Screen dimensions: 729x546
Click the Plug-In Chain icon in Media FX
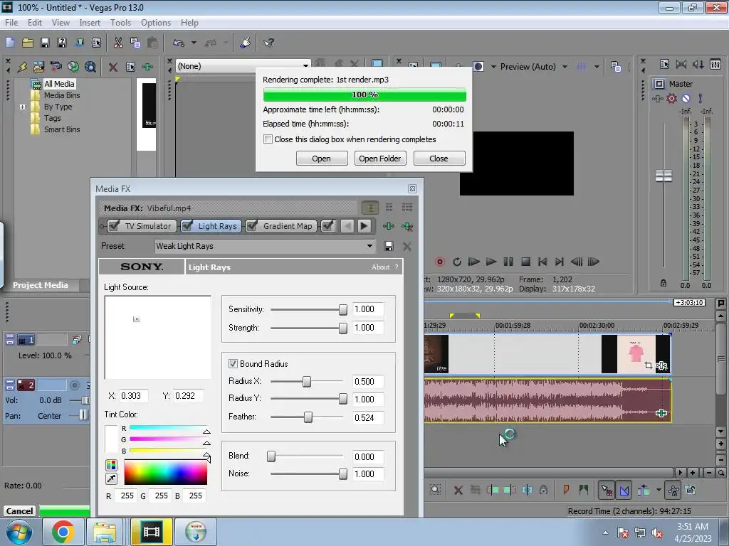tap(389, 226)
